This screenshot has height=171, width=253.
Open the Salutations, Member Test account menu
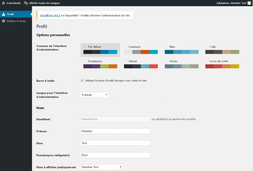pyautogui.click(x=234, y=3)
